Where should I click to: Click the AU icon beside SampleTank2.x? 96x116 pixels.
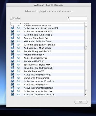click(18, 45)
